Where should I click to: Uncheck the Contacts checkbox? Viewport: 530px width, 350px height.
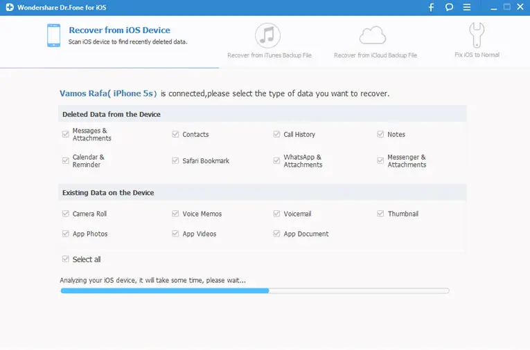coord(176,134)
